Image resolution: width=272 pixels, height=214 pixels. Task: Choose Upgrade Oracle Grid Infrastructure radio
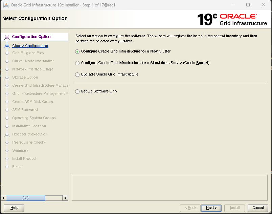pyautogui.click(x=77, y=74)
